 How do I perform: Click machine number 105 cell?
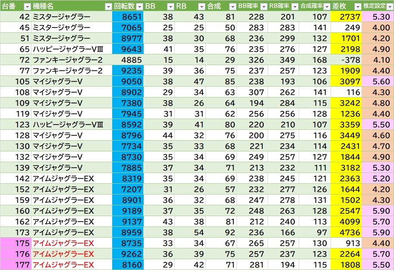[x=16, y=82]
